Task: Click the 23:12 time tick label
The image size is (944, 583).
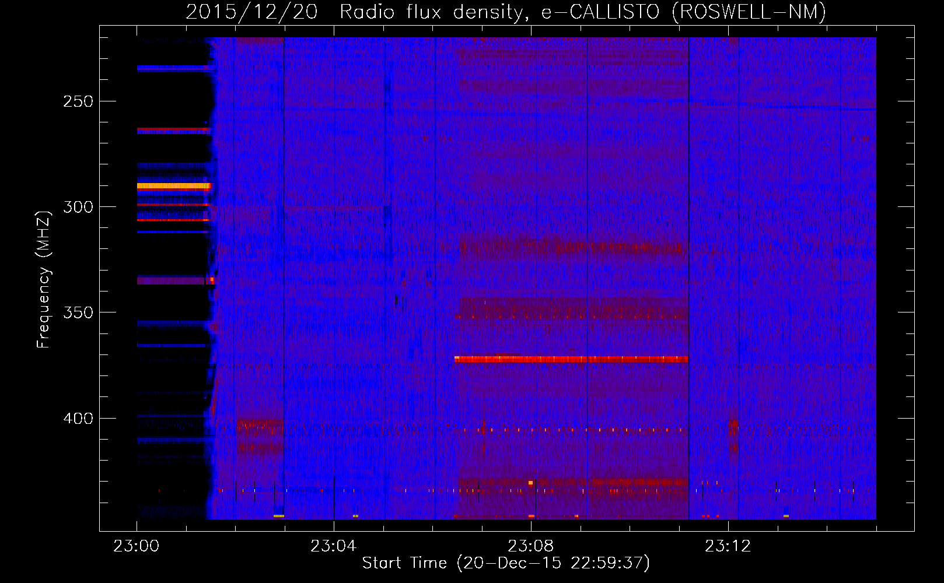Action: pyautogui.click(x=728, y=546)
